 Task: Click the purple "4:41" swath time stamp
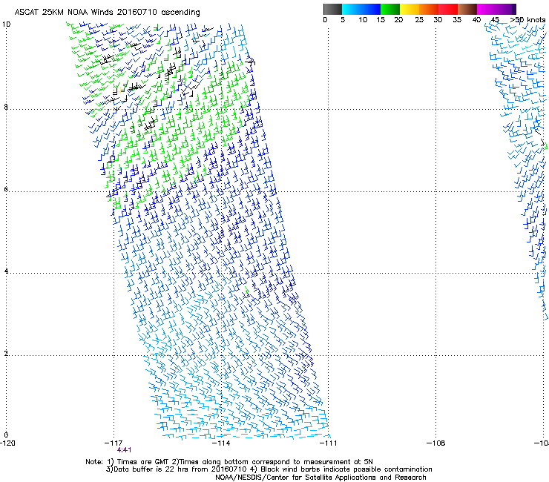(x=125, y=450)
